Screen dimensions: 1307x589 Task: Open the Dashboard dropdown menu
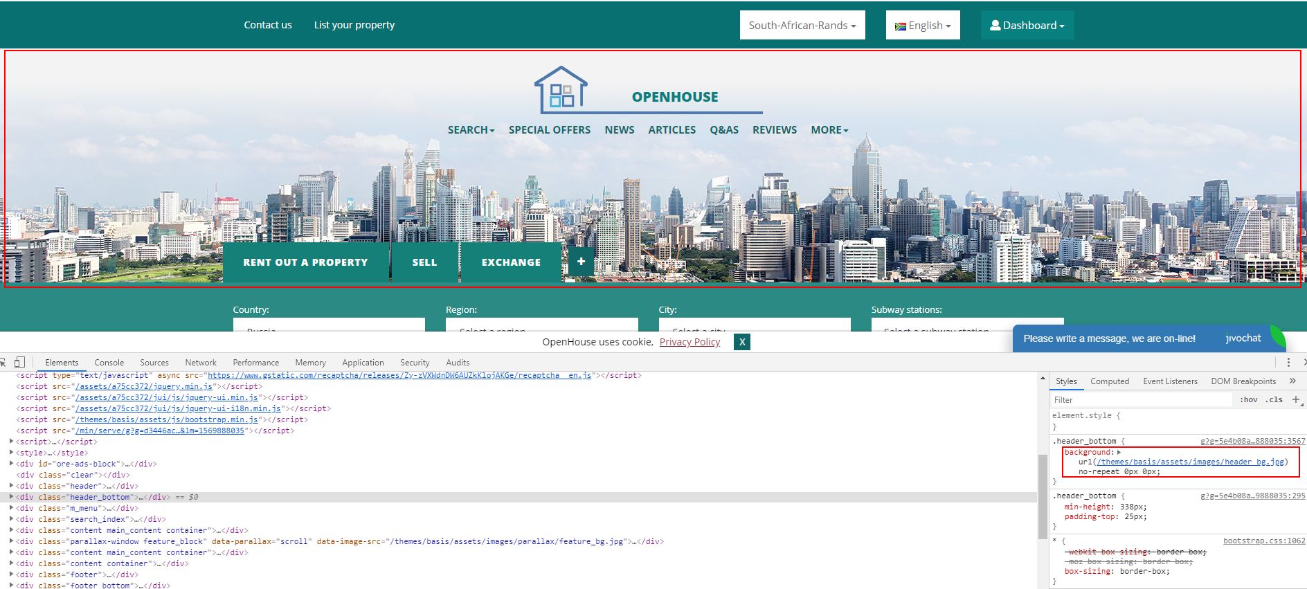[x=1027, y=25]
